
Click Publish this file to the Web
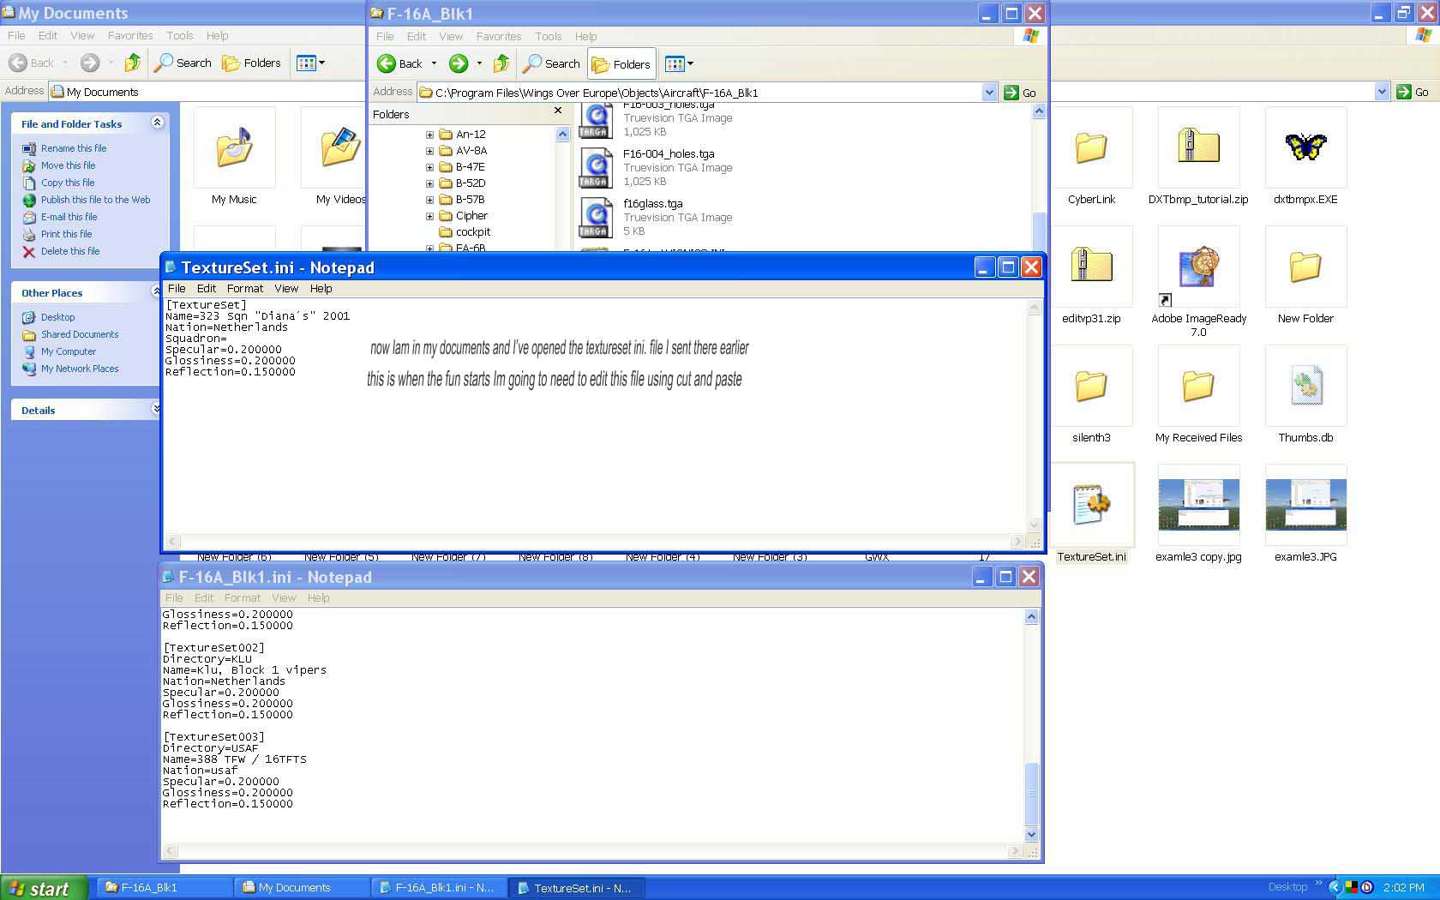point(95,200)
